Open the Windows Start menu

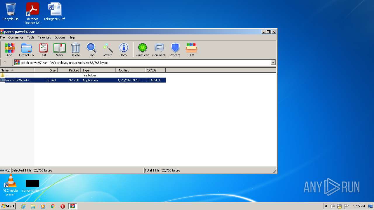click(8, 206)
